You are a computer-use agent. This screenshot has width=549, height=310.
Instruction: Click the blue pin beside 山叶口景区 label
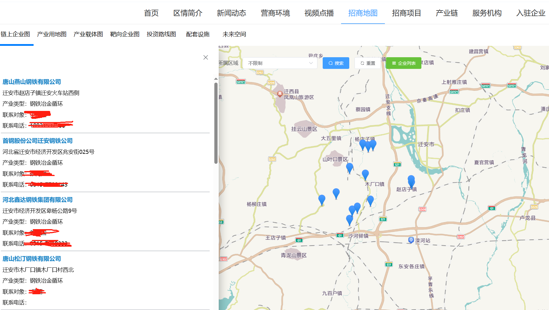pos(350,168)
